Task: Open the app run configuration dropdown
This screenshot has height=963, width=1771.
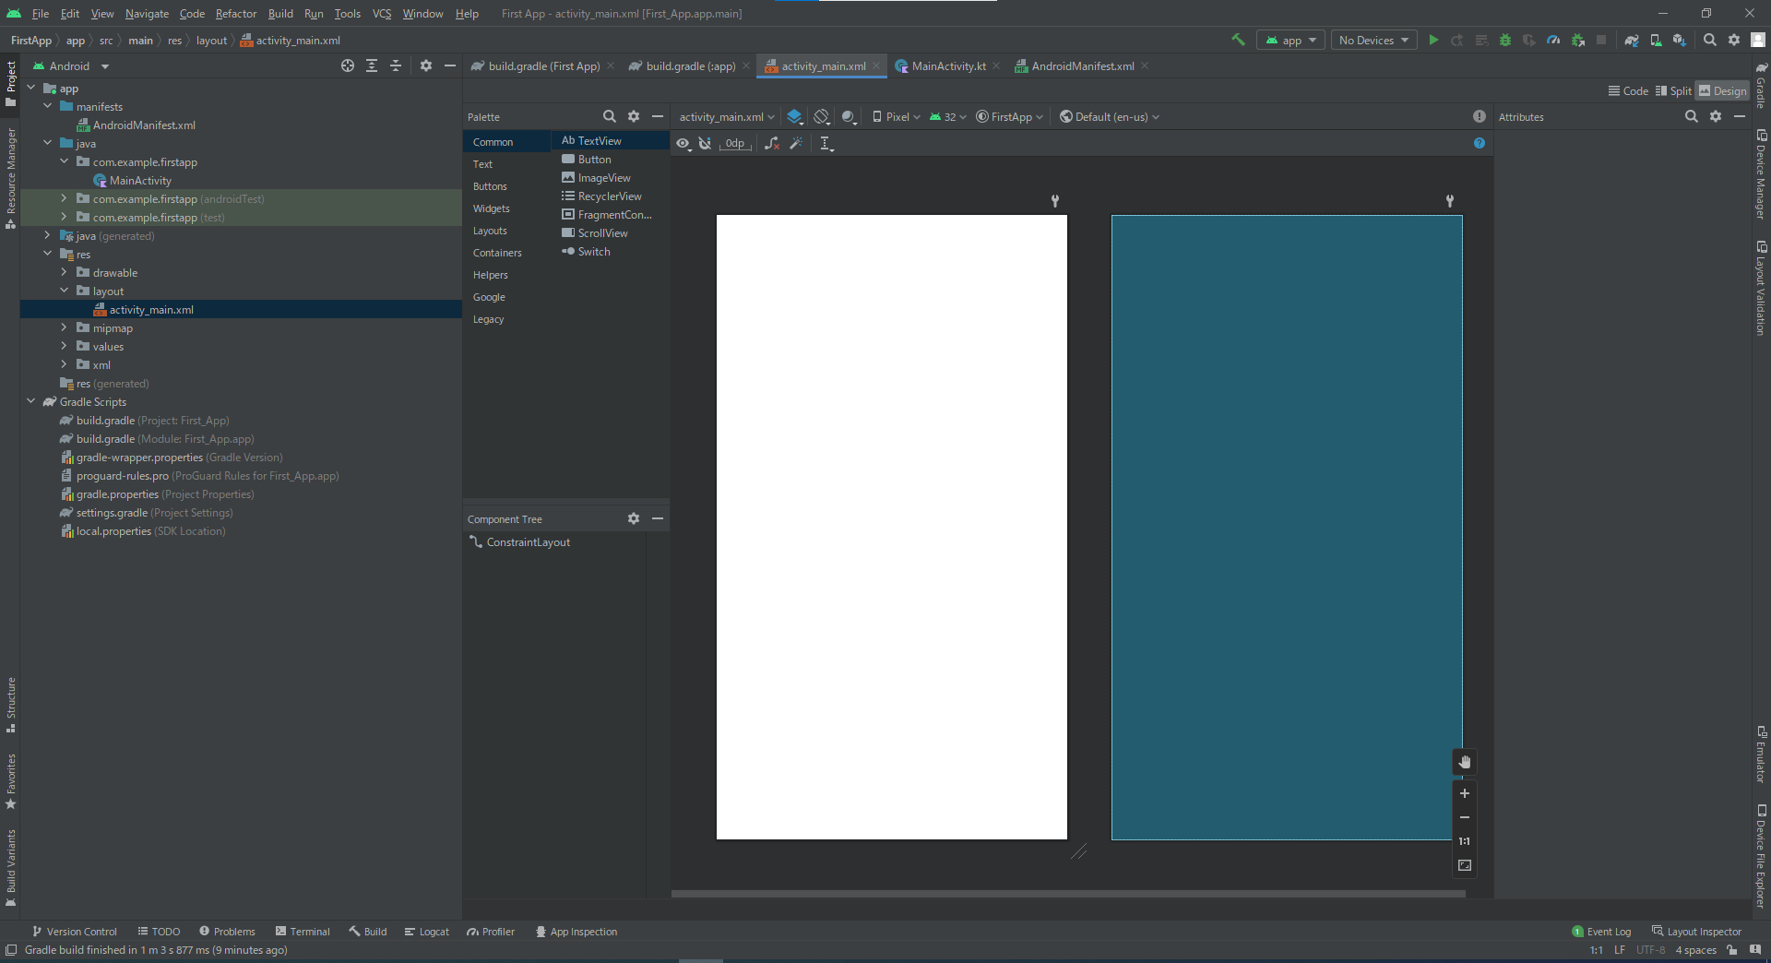Action: [x=1291, y=40]
